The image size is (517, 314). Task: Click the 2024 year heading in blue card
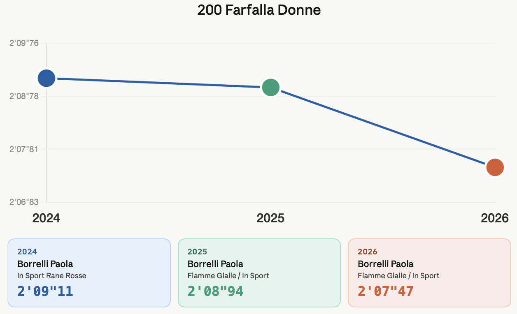coord(27,252)
